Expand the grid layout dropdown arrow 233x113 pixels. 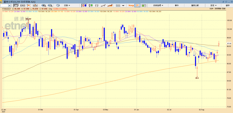123,5
